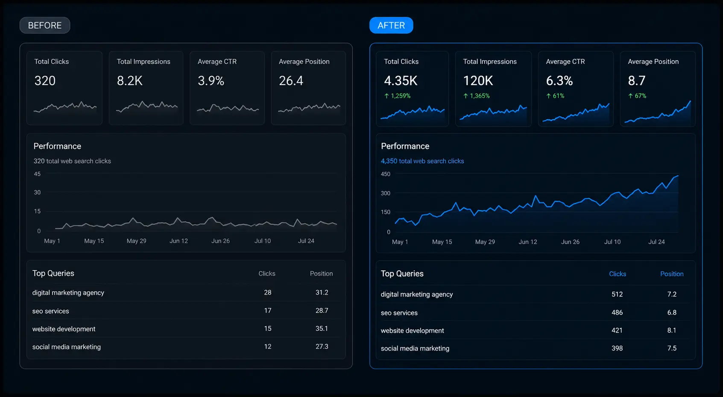Select the Before panel's Total Impressions 8.2K card
723x397 pixels.
146,88
